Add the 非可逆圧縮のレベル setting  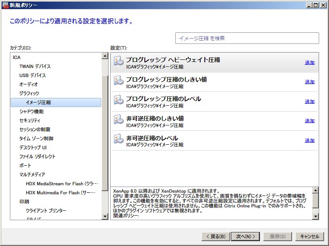(x=309, y=141)
